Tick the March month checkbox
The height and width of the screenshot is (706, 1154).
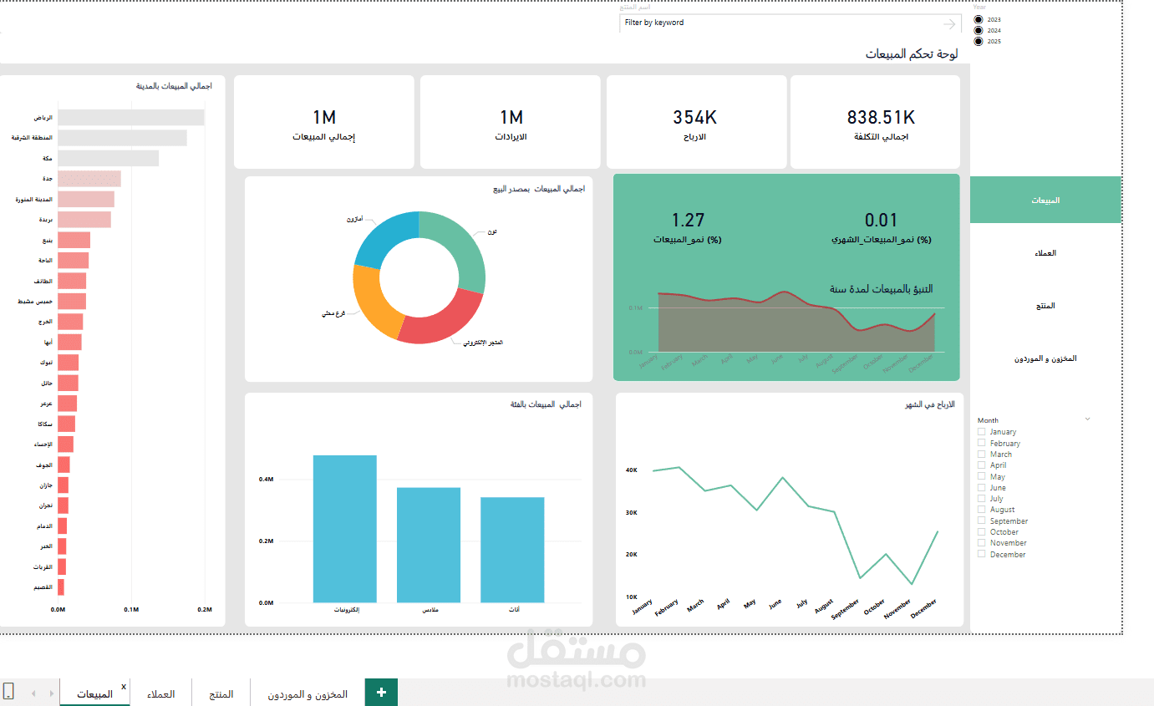(x=982, y=455)
